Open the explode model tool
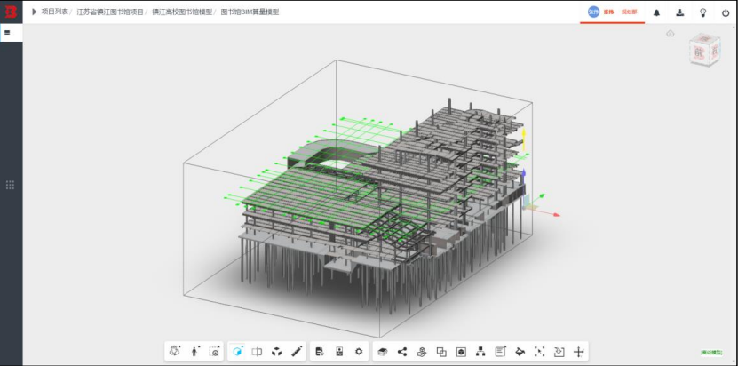This screenshot has height=366, width=738. pyautogui.click(x=277, y=352)
